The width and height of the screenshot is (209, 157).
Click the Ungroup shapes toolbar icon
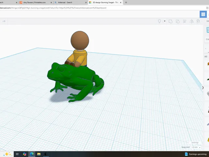coord(178,21)
